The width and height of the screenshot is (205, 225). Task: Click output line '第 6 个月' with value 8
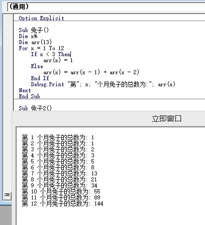click(58, 167)
